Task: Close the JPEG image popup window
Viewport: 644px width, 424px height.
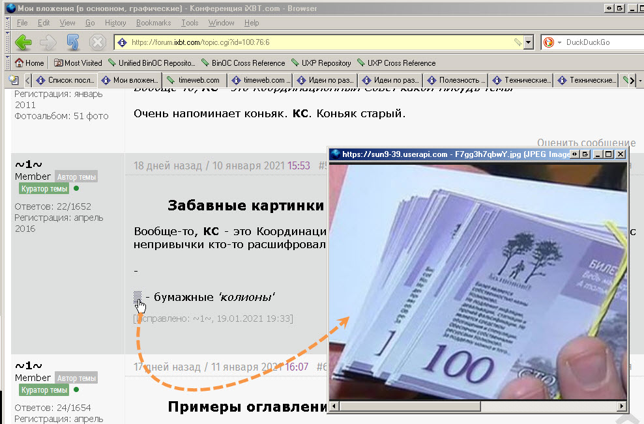Action: pos(621,154)
